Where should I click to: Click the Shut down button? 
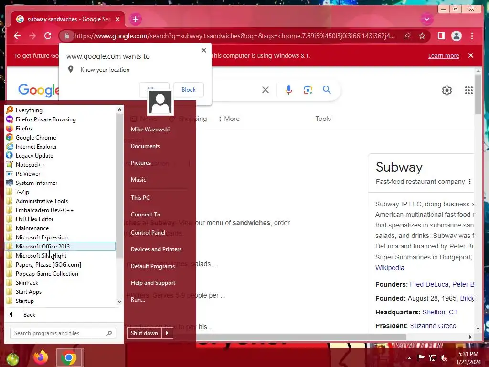pyautogui.click(x=144, y=333)
